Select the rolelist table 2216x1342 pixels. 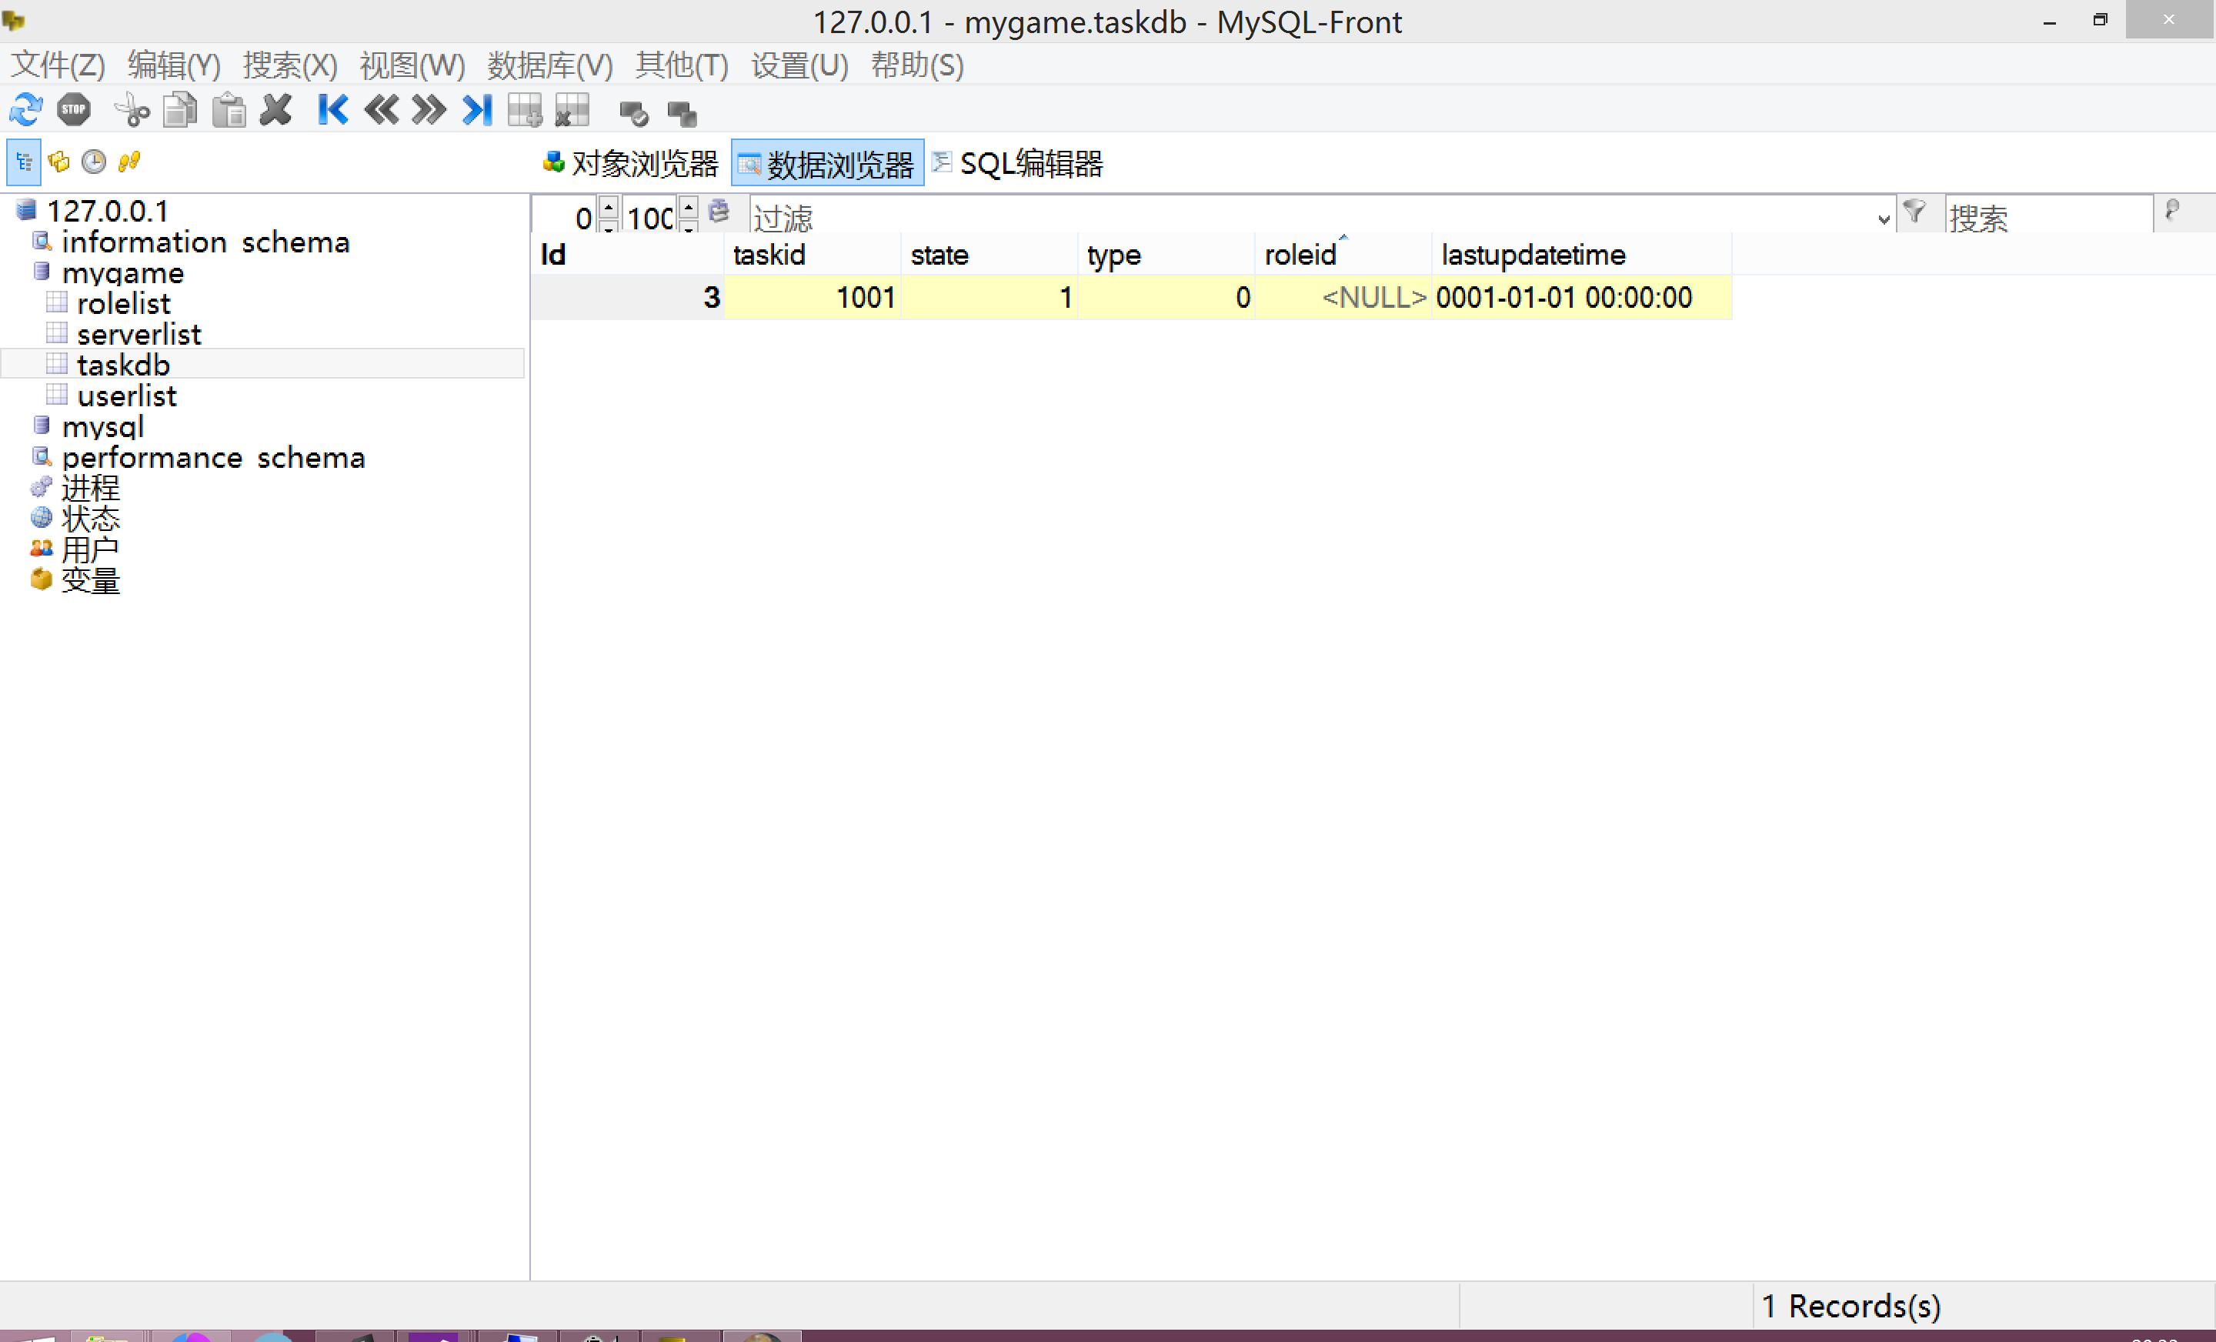123,303
